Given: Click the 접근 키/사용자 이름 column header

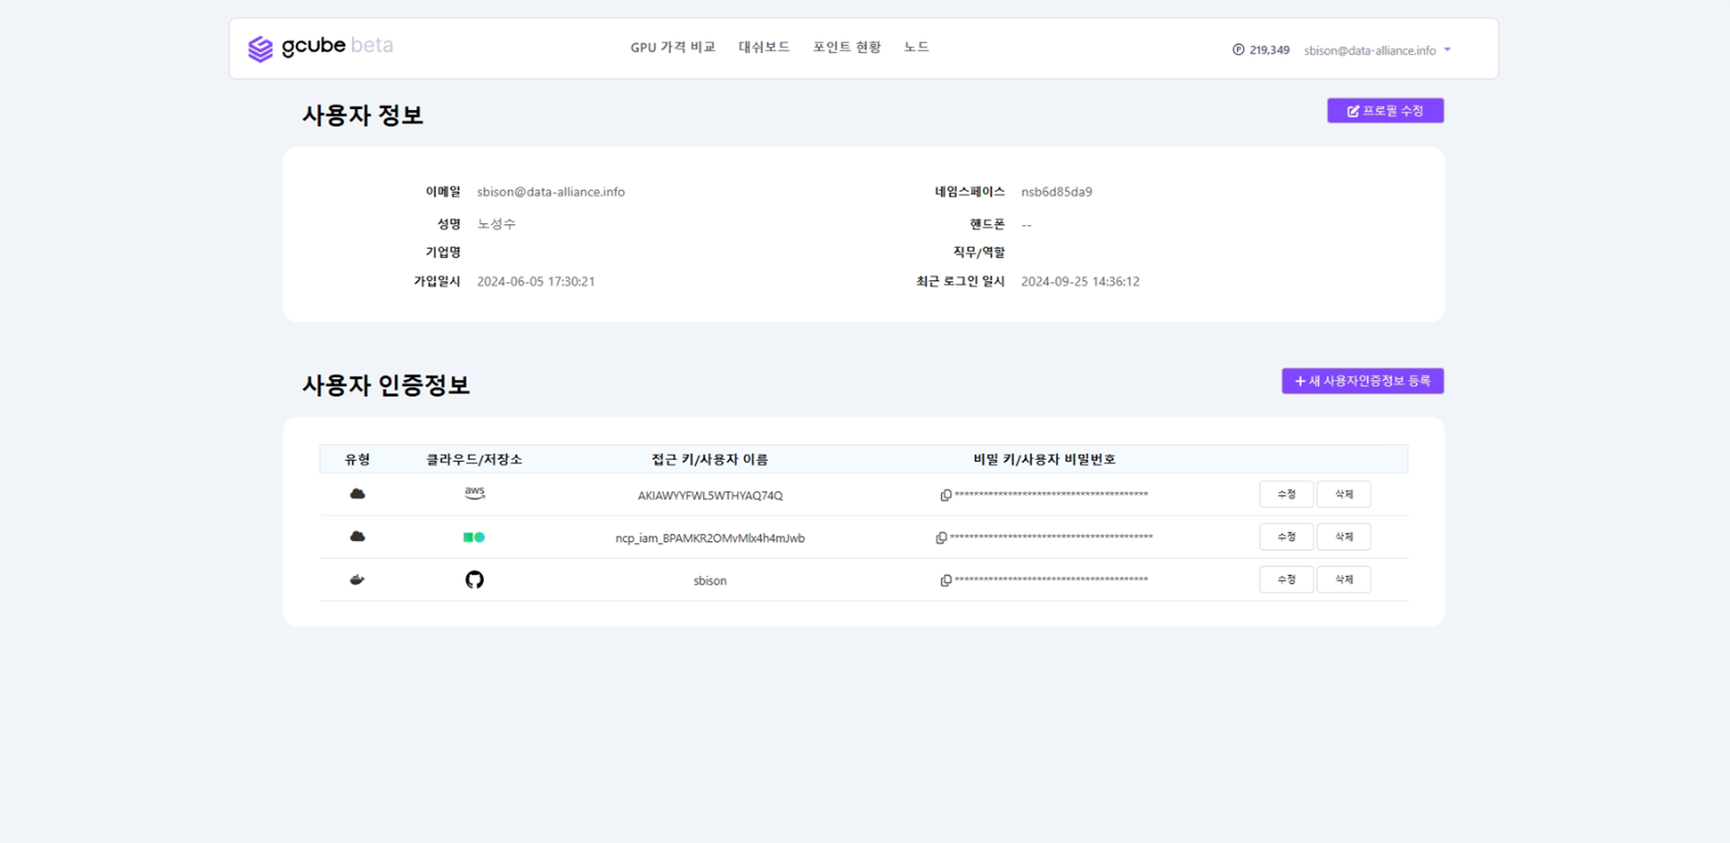Looking at the screenshot, I should 710,459.
